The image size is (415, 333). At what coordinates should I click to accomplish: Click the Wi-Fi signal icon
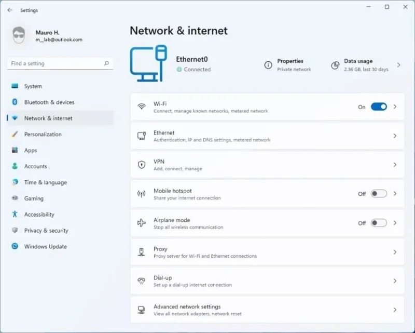pos(142,106)
